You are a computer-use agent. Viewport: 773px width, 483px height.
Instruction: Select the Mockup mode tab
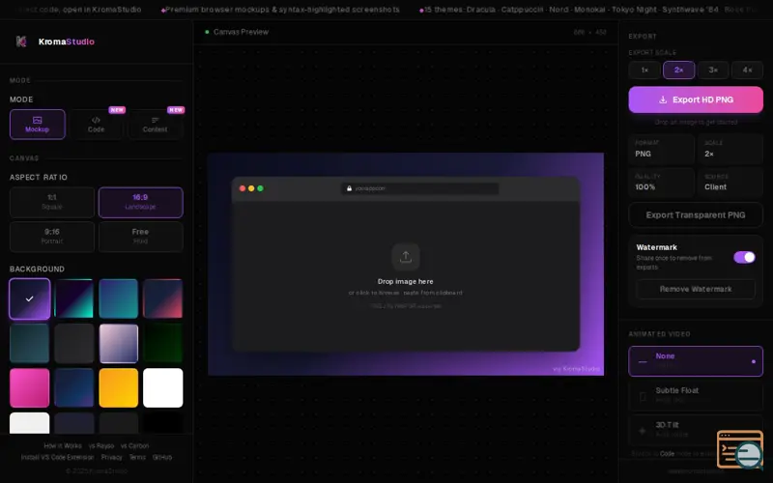38,125
